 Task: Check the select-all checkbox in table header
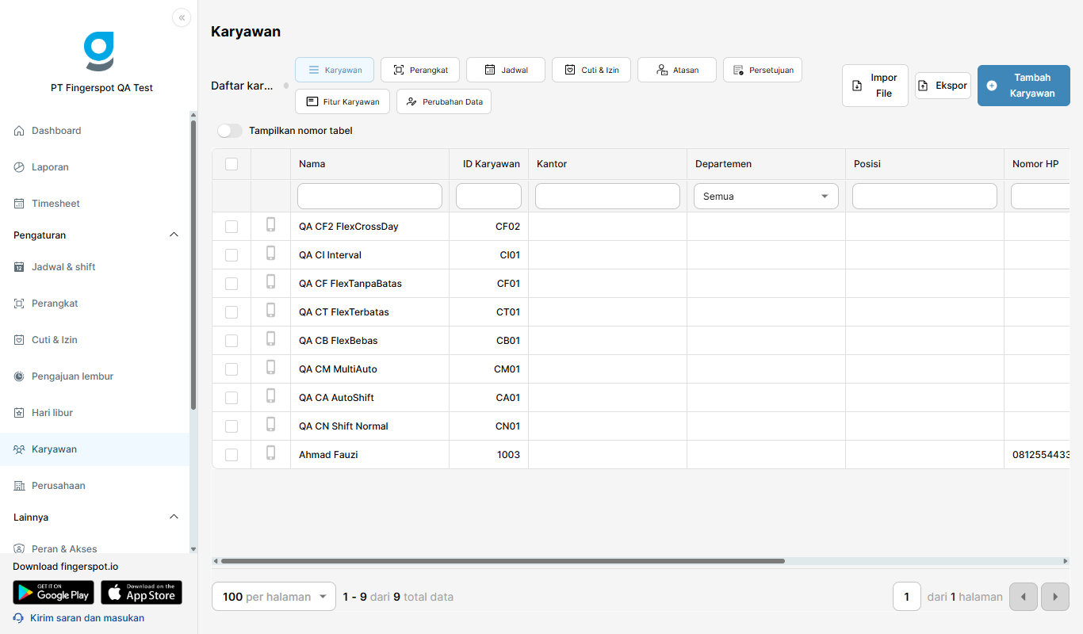[x=232, y=164]
